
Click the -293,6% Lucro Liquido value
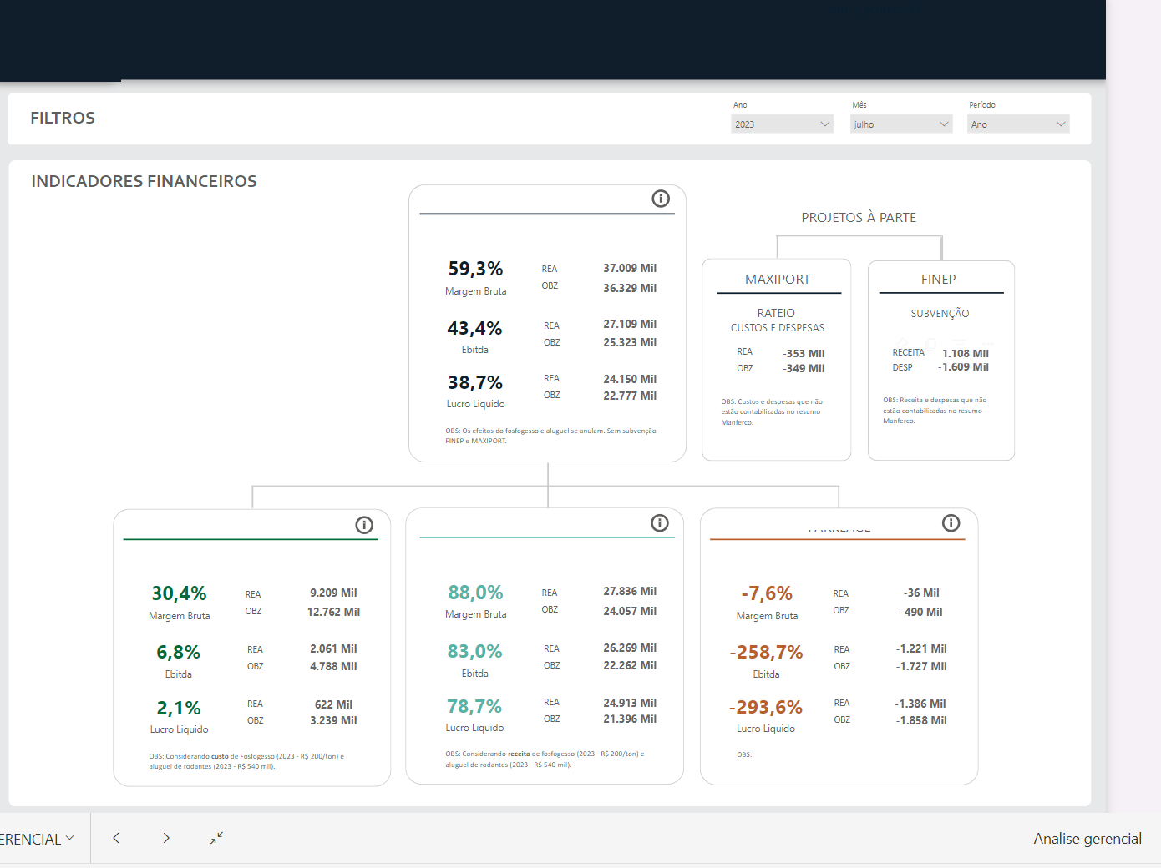[x=766, y=708]
